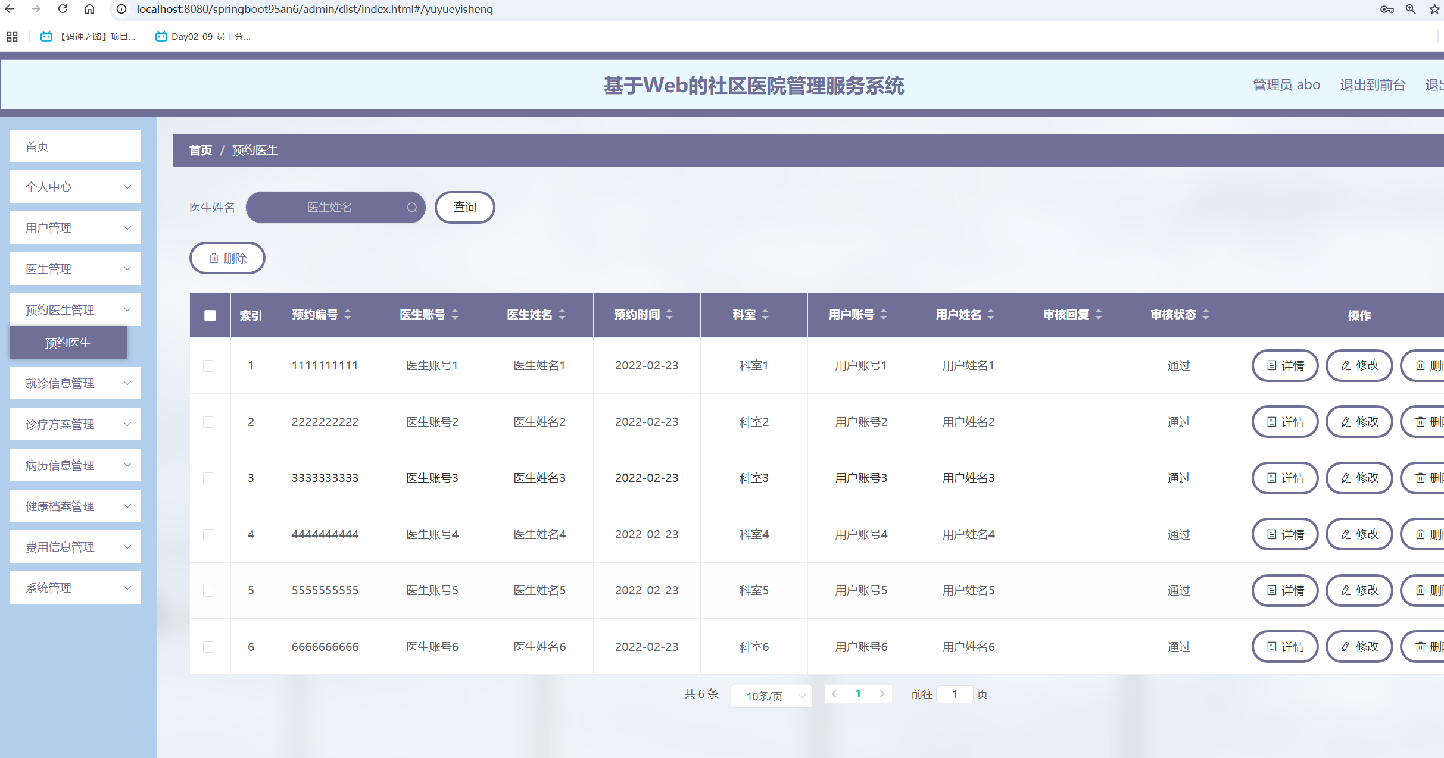The width and height of the screenshot is (1444, 758).
Task: Click 修改 for 医生姓名2 row
Action: pos(1359,422)
